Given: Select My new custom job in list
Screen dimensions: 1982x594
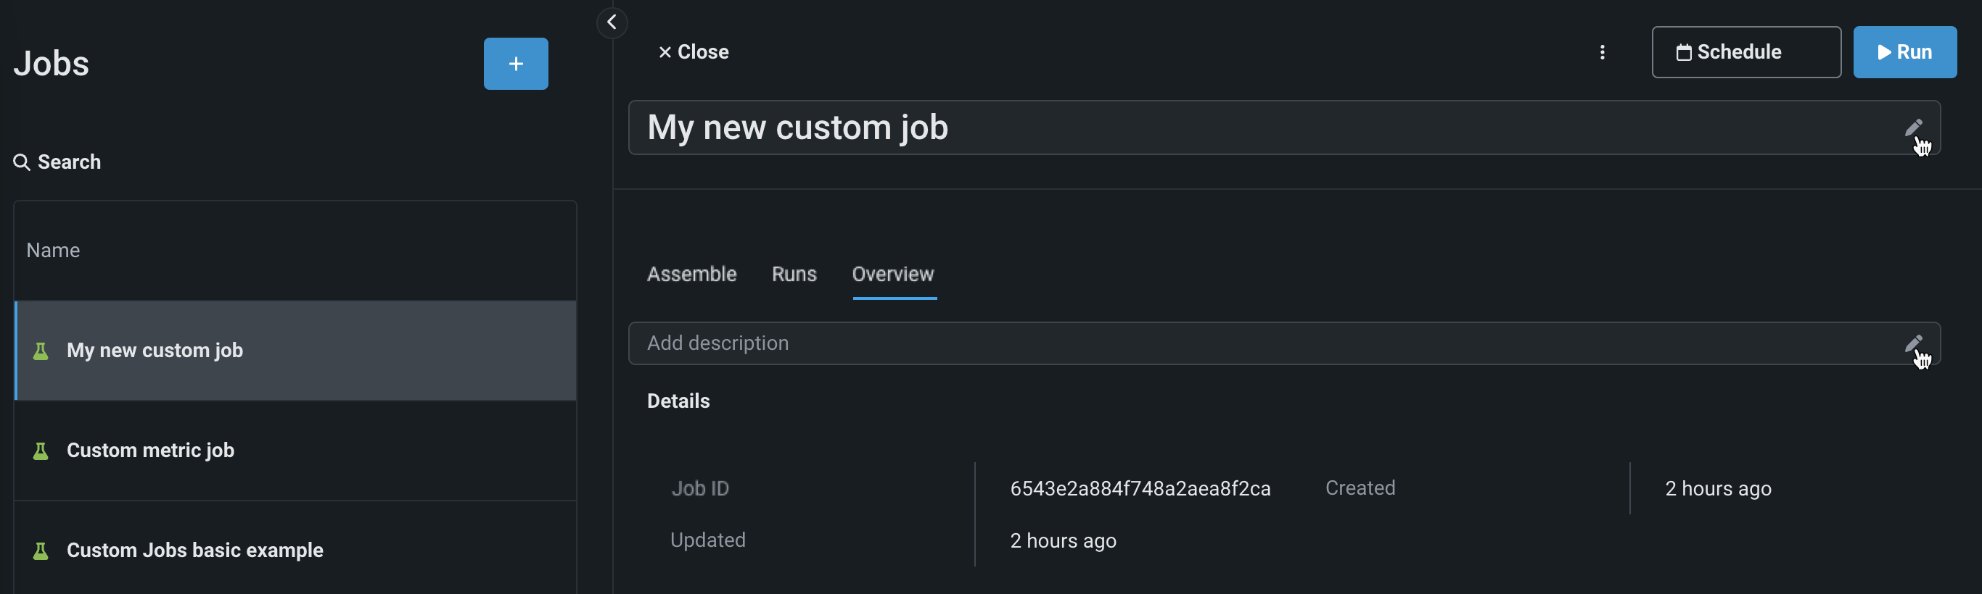Looking at the screenshot, I should 155,351.
